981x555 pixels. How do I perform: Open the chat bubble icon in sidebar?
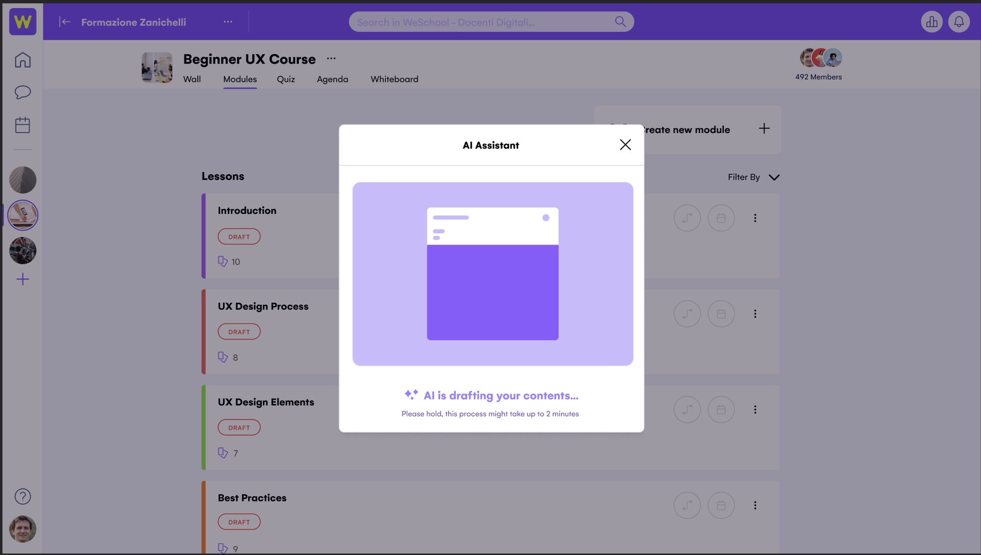(23, 92)
